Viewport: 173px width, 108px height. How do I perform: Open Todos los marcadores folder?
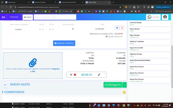pos(164,11)
